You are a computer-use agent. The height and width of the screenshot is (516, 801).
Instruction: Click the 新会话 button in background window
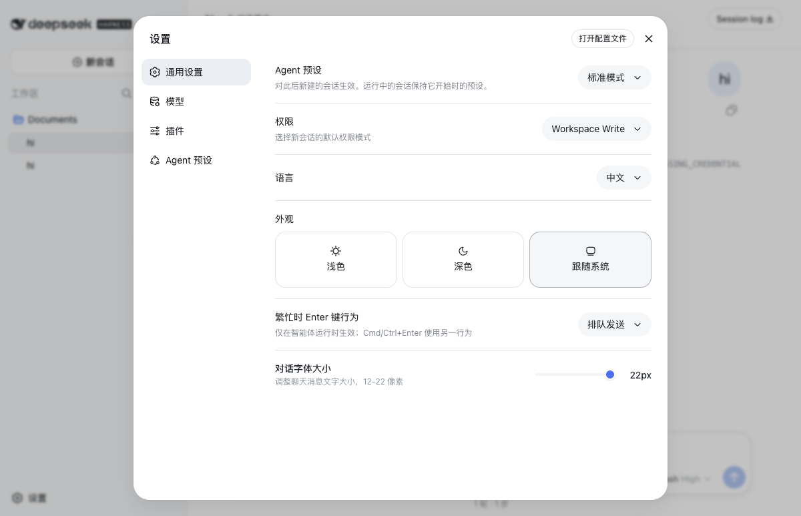(x=93, y=62)
